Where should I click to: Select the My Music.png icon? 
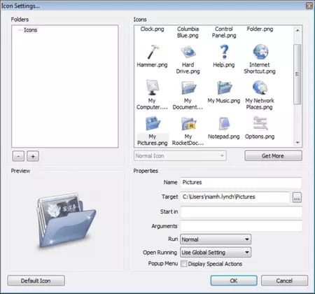click(x=224, y=92)
